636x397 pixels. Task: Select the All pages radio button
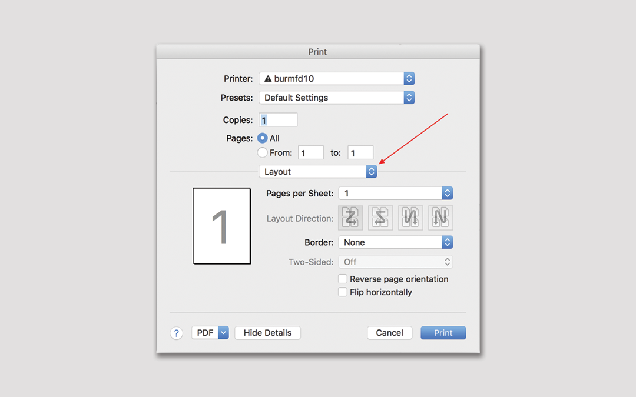click(x=263, y=138)
